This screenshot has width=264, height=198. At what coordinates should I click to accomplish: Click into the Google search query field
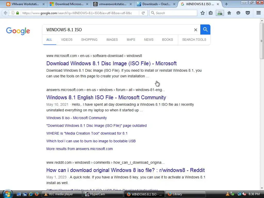point(118,30)
